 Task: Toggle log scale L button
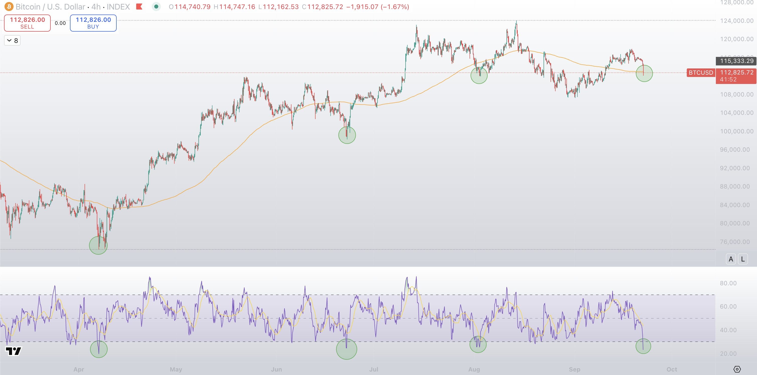(x=743, y=259)
